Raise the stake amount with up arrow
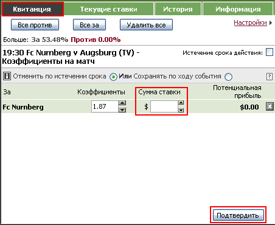 point(181,103)
